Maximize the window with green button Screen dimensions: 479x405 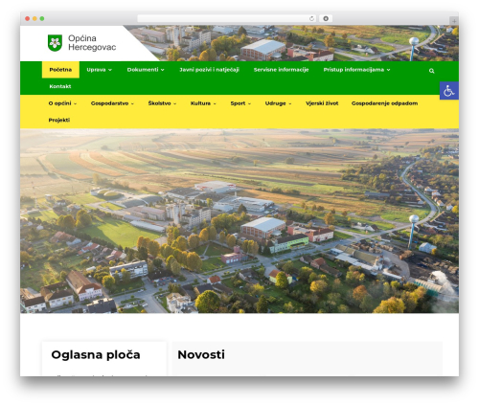tap(42, 19)
